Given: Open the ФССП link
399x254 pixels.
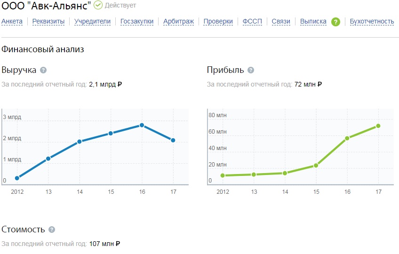Looking at the screenshot, I should (x=252, y=21).
